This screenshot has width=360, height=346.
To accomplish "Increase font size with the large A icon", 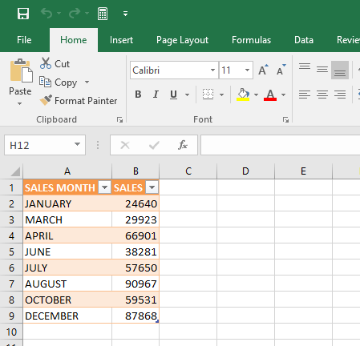I will click(x=263, y=70).
